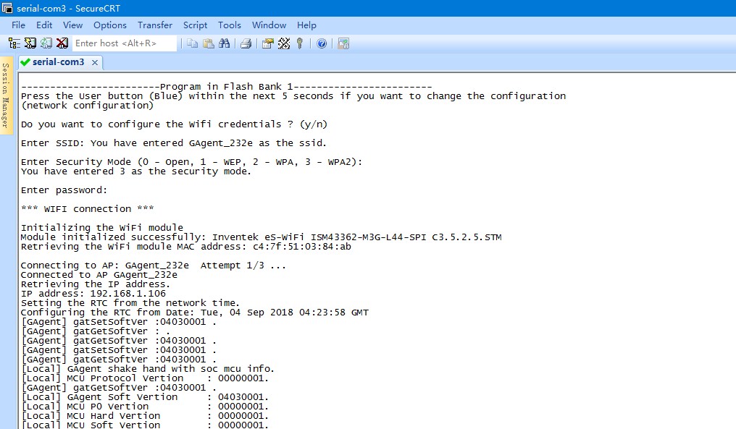Viewport: 736px width, 429px height.
Task: Open the Transfer menu
Action: [155, 25]
